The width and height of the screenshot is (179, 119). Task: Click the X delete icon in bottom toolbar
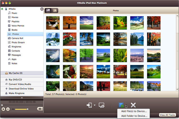[133, 105]
